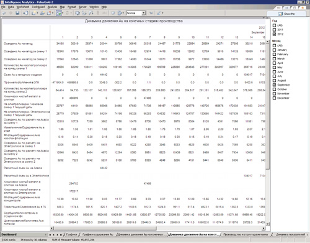
Task: Click the Group Members paperclip icon
Action: point(98,13)
